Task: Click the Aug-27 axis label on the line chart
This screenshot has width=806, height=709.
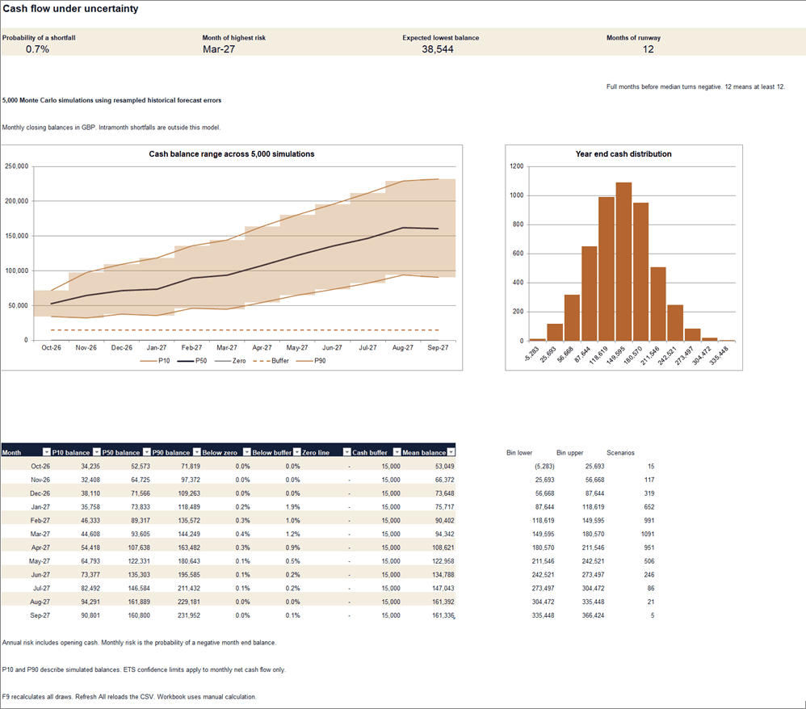Action: 402,348
